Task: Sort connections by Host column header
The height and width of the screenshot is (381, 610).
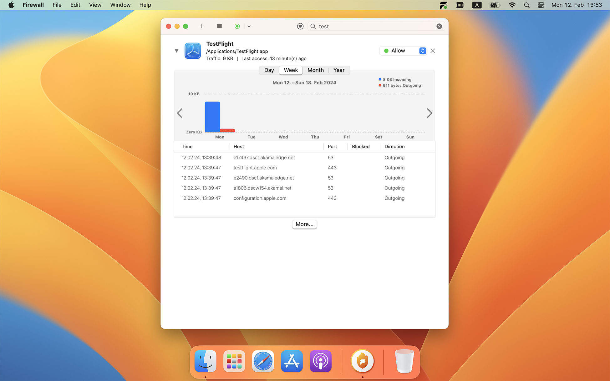Action: coord(239,147)
